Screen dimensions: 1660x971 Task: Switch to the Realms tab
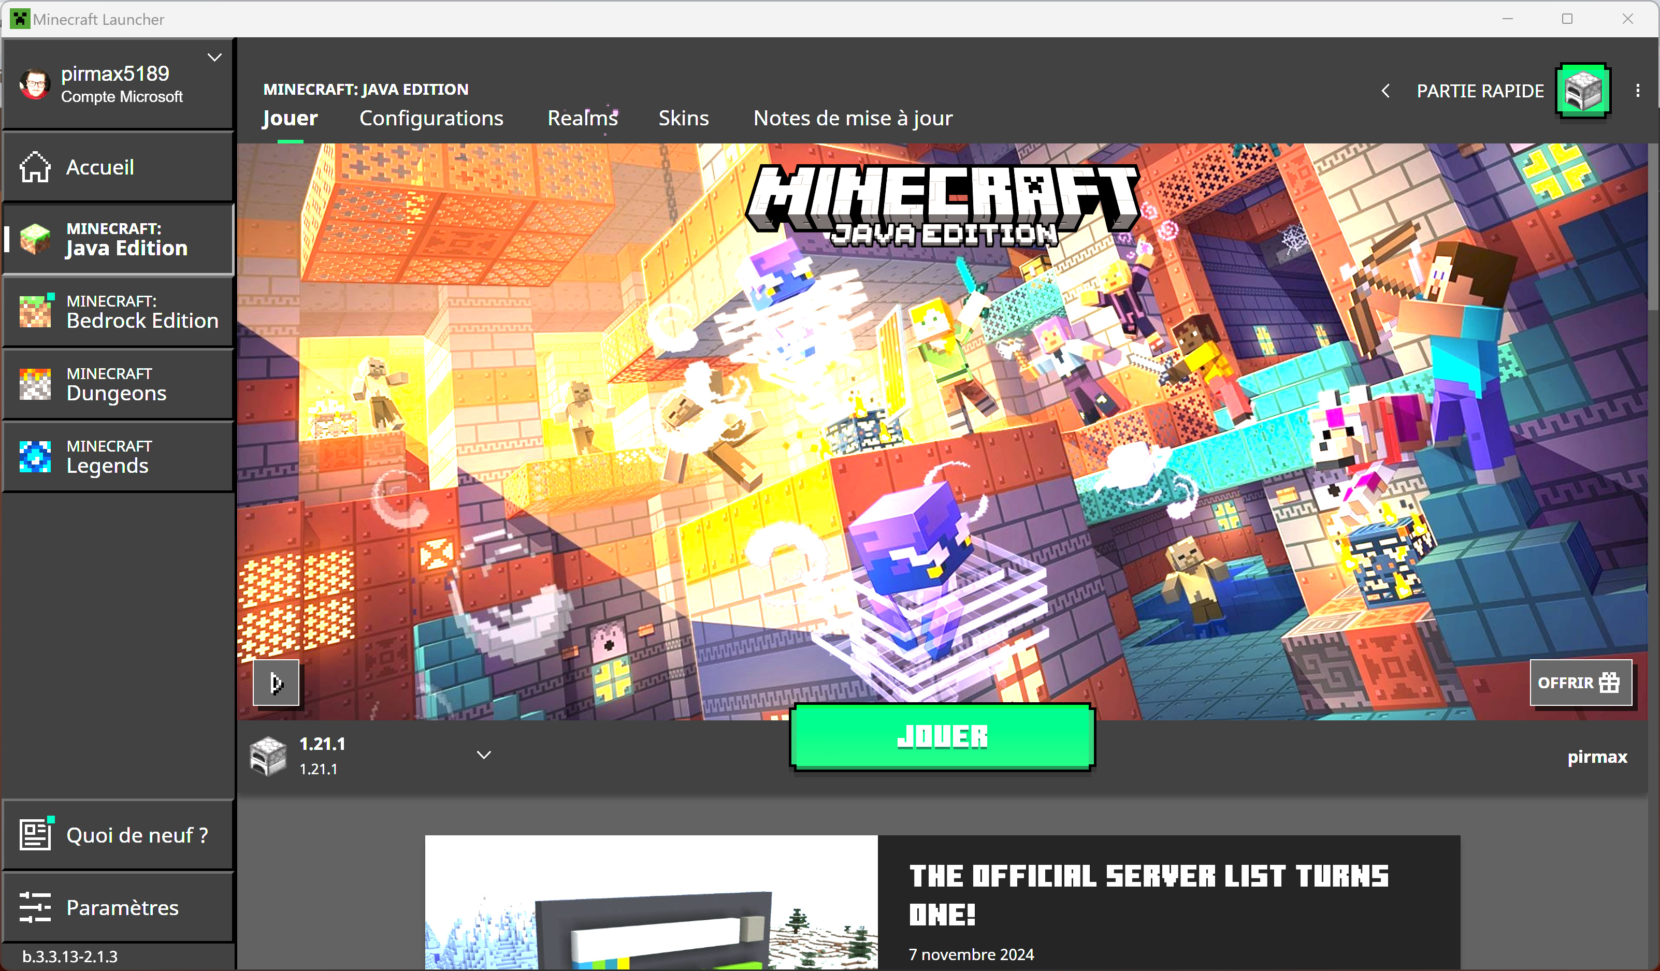[582, 118]
